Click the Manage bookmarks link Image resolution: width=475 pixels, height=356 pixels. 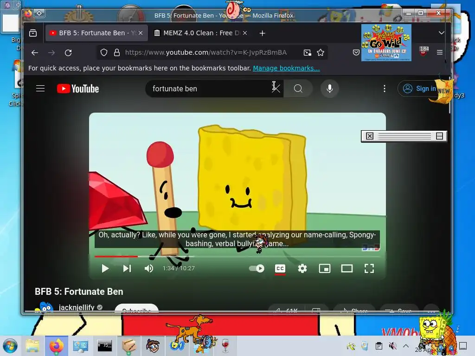click(x=286, y=68)
